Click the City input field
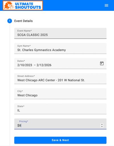 tap(60, 94)
